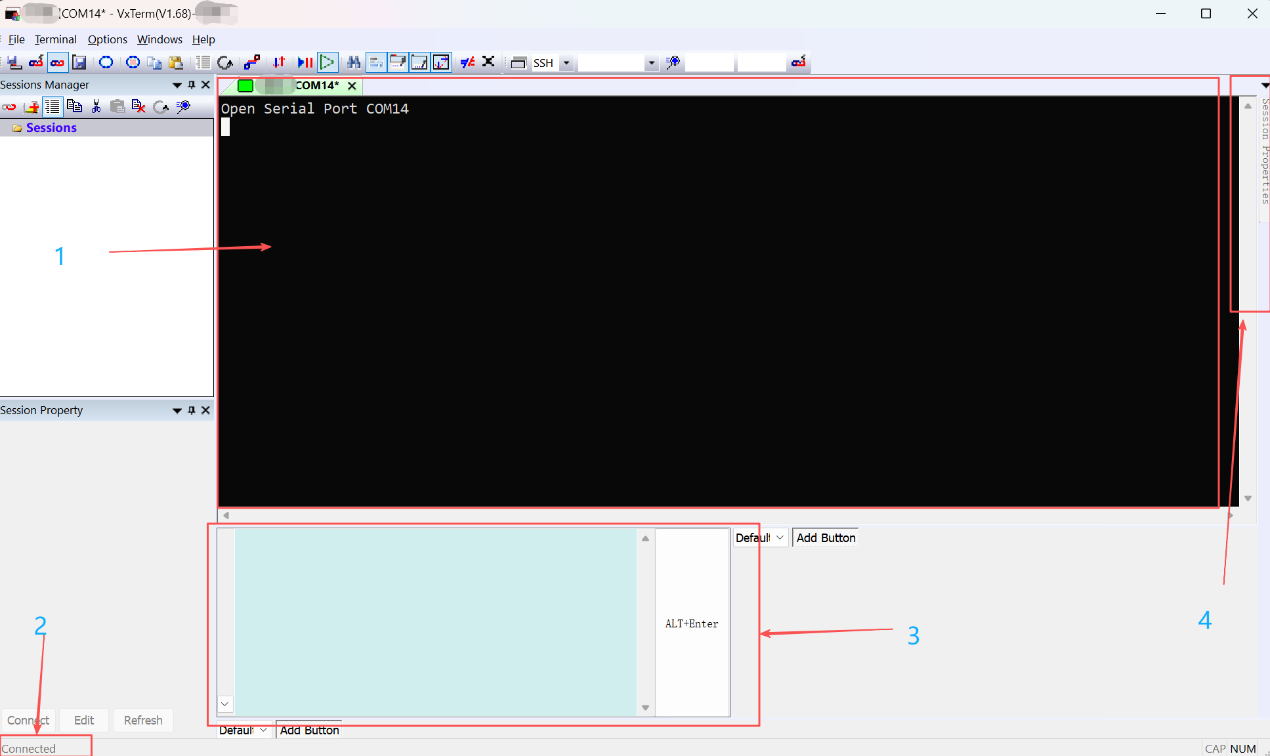
Task: Click the paste clipboard icon in main toolbar
Action: [175, 62]
